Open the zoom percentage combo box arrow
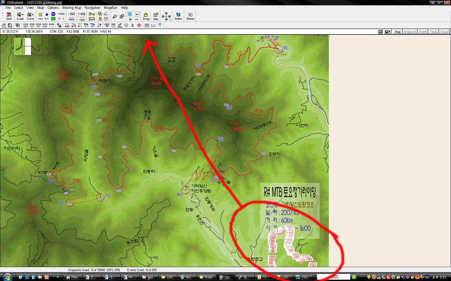The height and width of the screenshot is (281, 451). tap(137, 14)
